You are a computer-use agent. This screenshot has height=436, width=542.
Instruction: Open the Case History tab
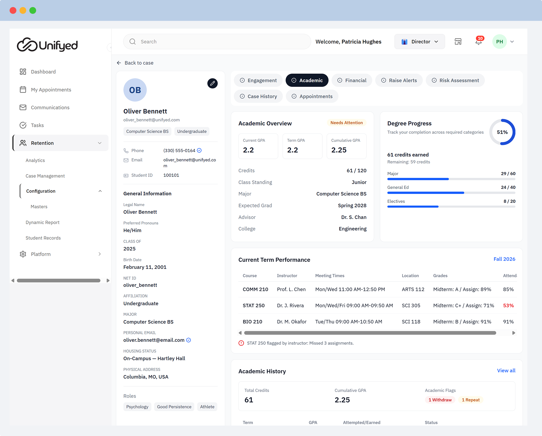tap(258, 96)
